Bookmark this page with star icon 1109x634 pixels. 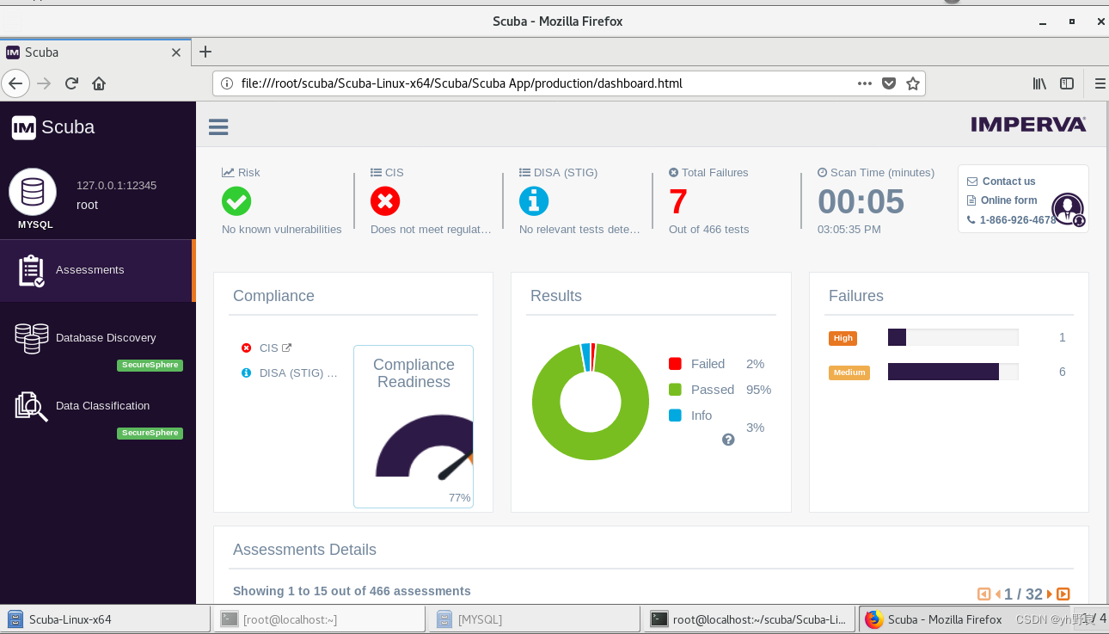point(913,83)
